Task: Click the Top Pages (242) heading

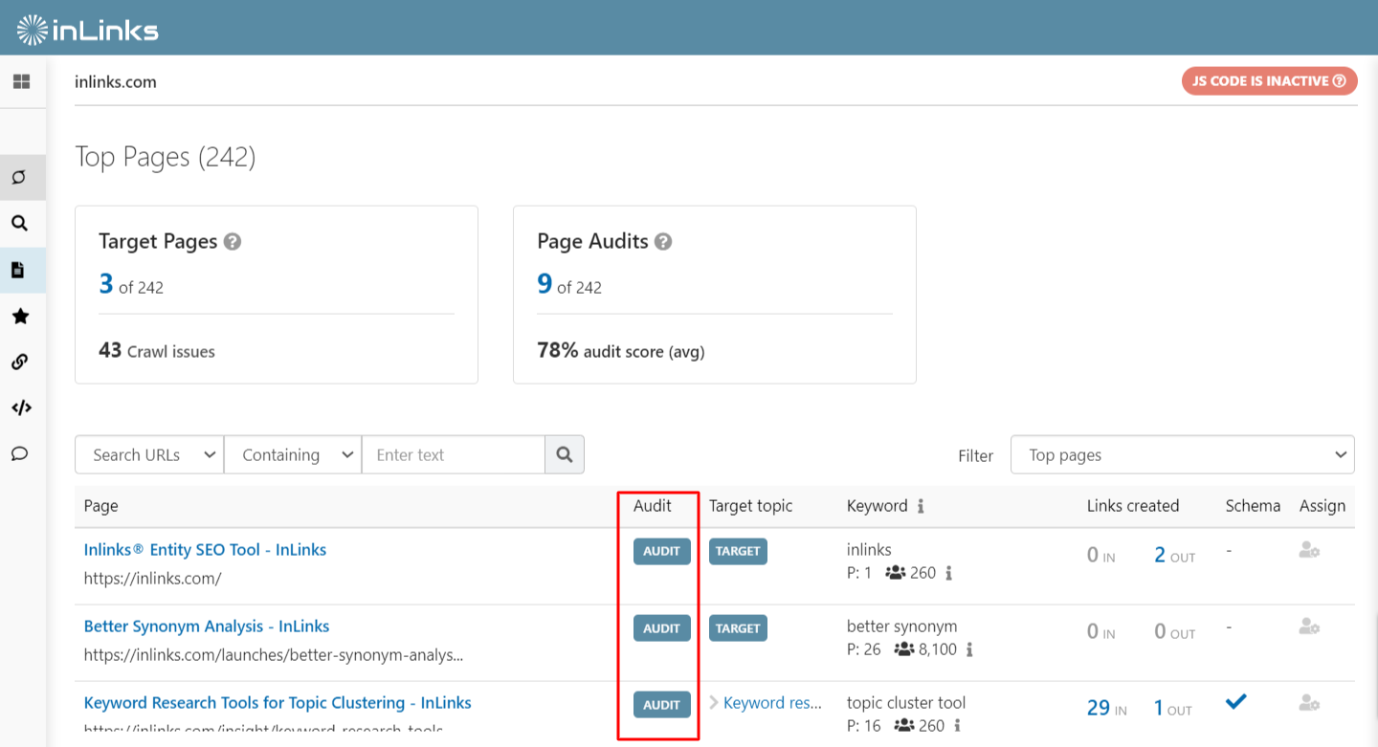Action: [x=166, y=157]
